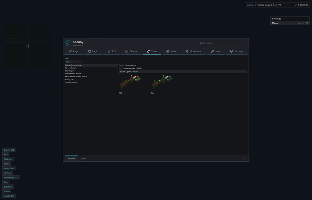The image size is (312, 200).
Task: Click the Name tag under Teammate ESP
Action: tap(7, 191)
